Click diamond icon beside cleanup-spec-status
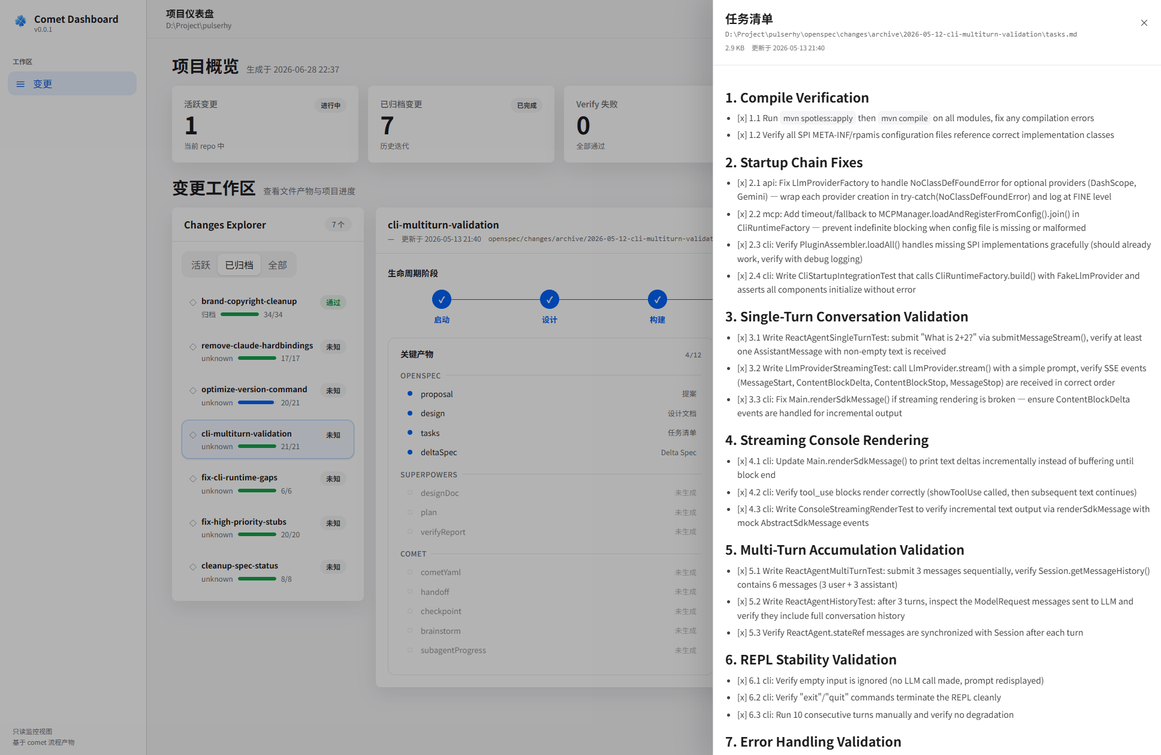Viewport: 1161px width, 755px height. [x=193, y=567]
